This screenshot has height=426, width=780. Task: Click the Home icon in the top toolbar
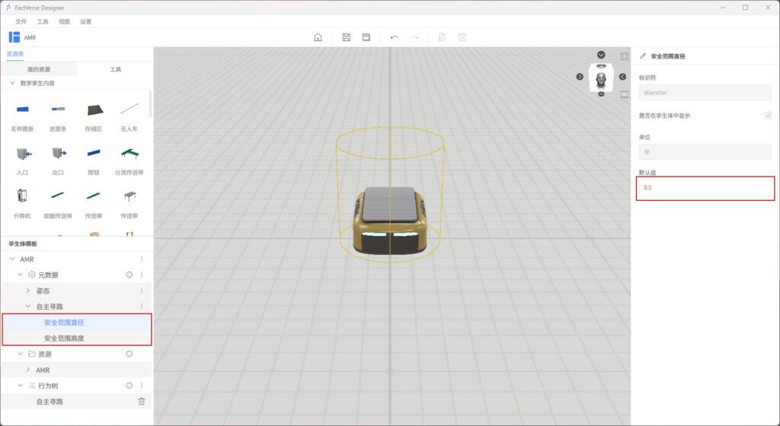(x=318, y=37)
